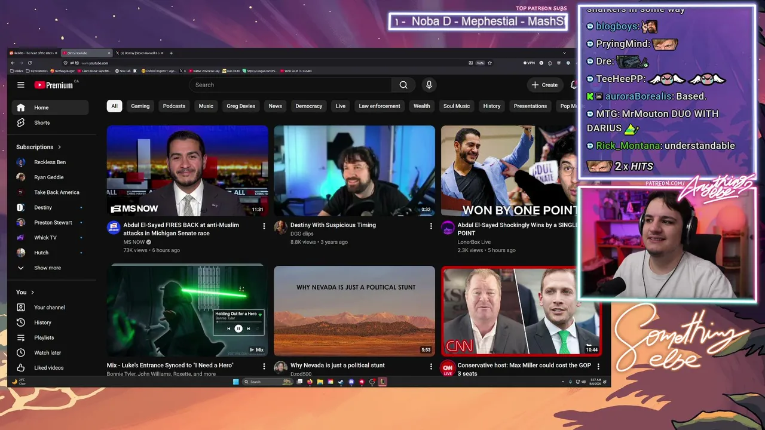765x430 pixels.
Task: Switch to the Reddit browser tab
Action: pyautogui.click(x=33, y=53)
